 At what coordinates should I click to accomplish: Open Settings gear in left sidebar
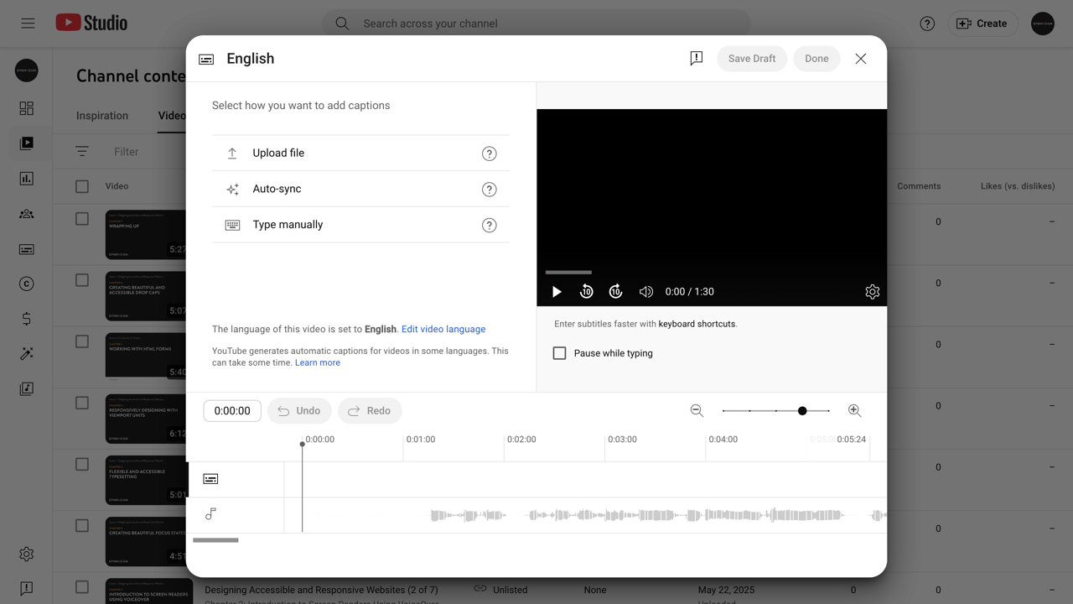(27, 554)
